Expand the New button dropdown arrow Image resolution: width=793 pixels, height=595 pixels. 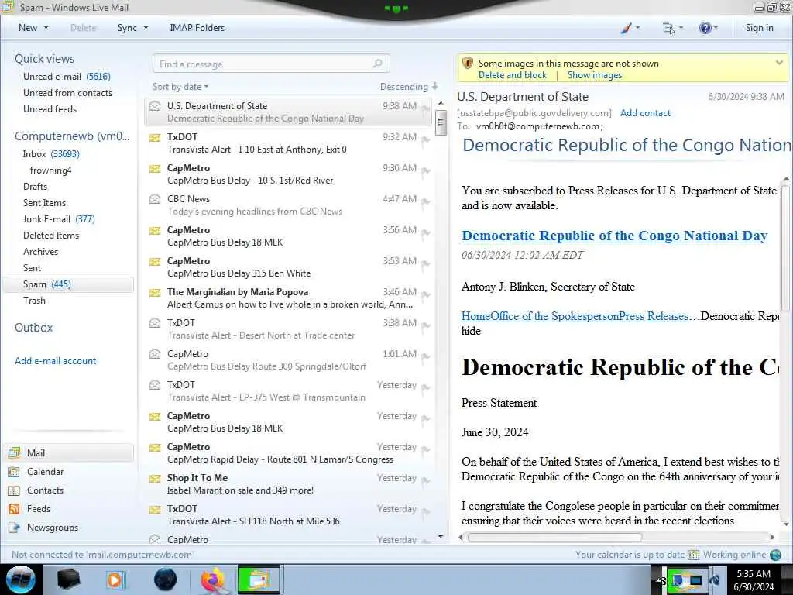(x=46, y=28)
